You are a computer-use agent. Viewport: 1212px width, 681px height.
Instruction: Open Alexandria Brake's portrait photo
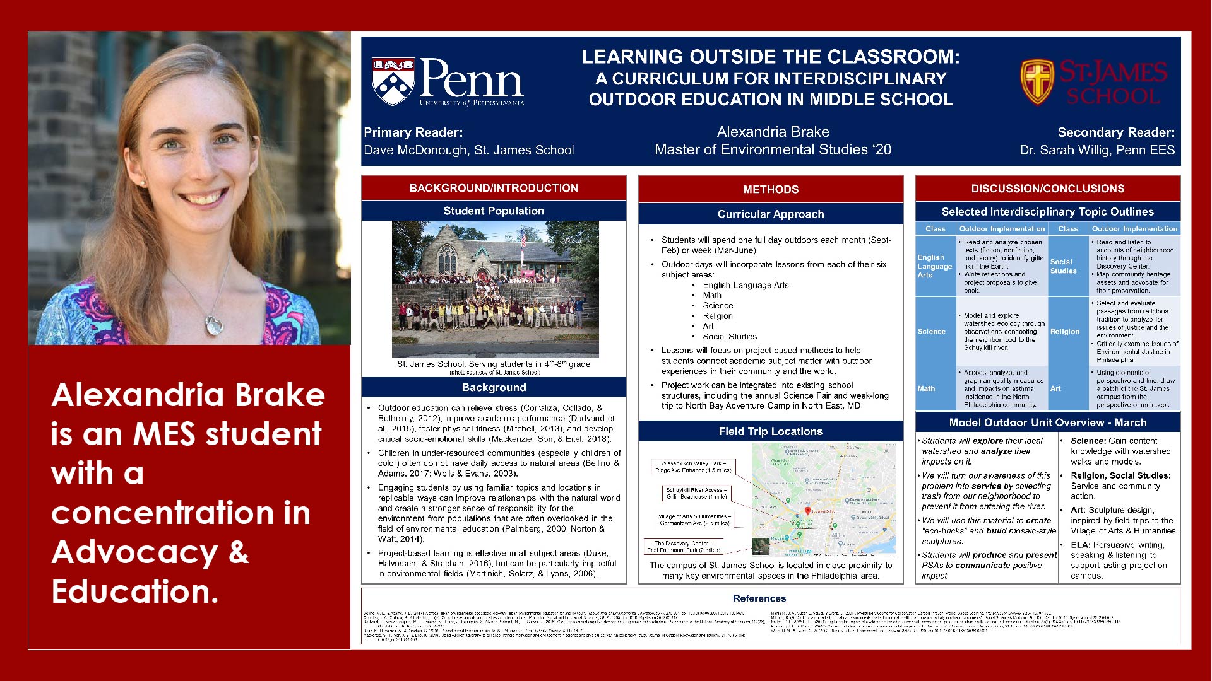coord(189,188)
